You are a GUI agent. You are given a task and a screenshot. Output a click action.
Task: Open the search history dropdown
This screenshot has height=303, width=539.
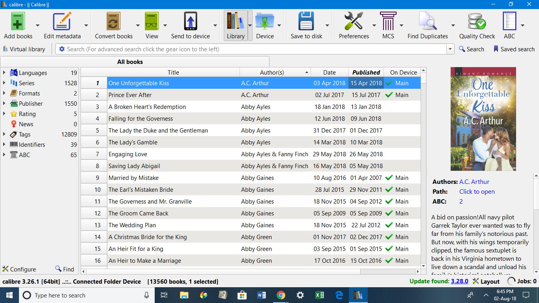(x=451, y=49)
